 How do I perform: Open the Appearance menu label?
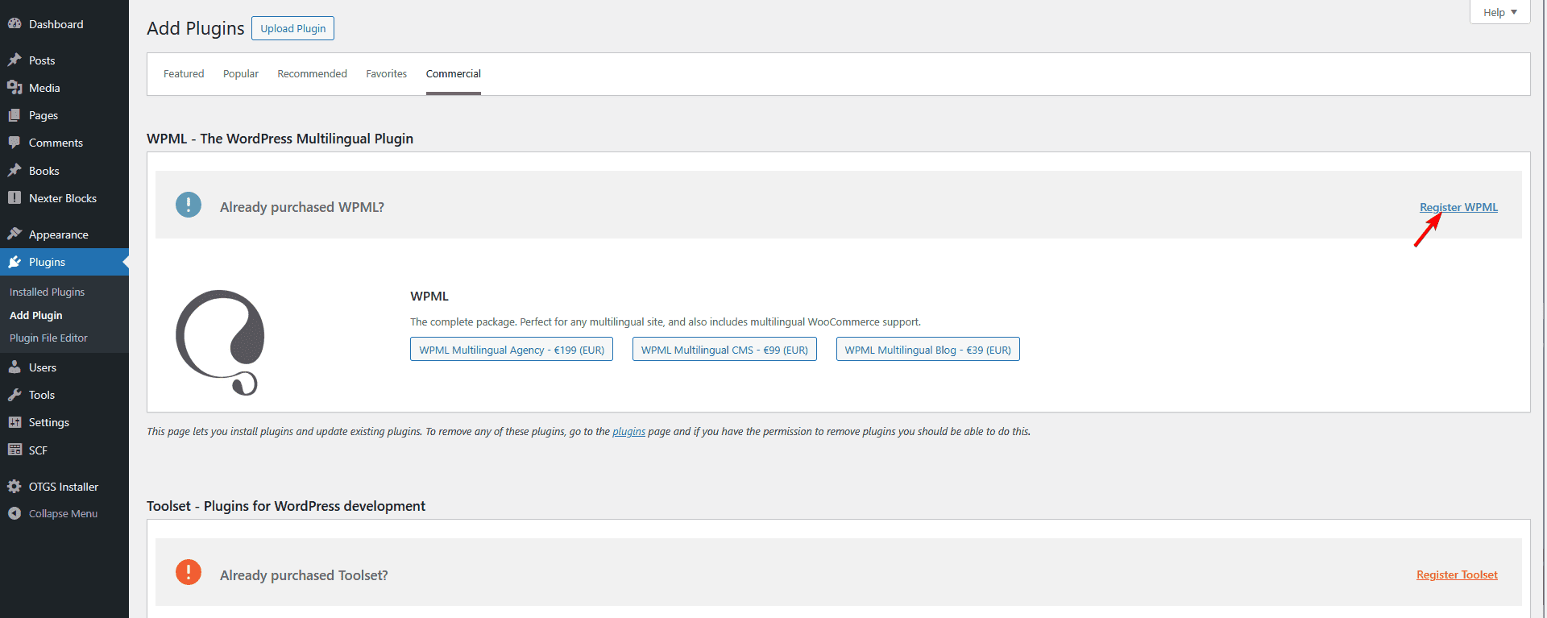pyautogui.click(x=59, y=234)
